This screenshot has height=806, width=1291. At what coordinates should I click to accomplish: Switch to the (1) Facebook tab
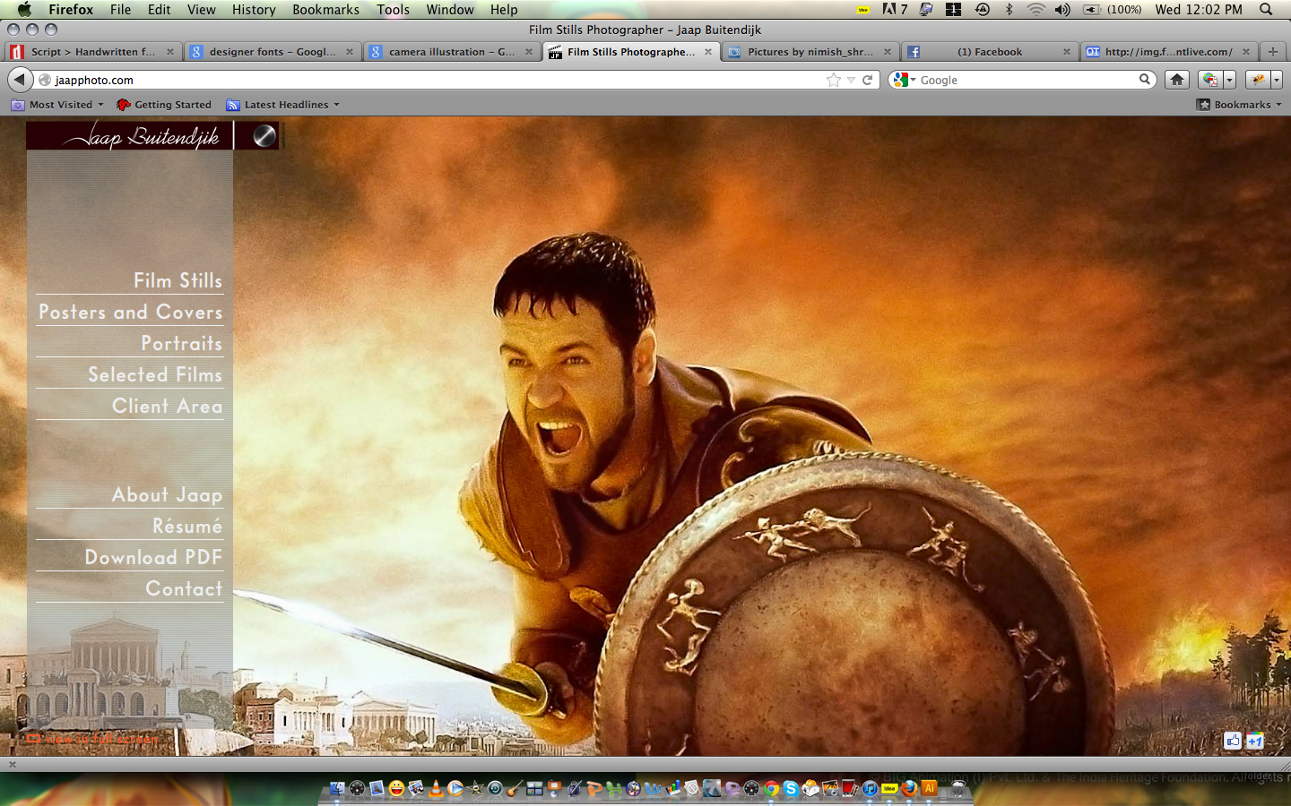point(990,52)
